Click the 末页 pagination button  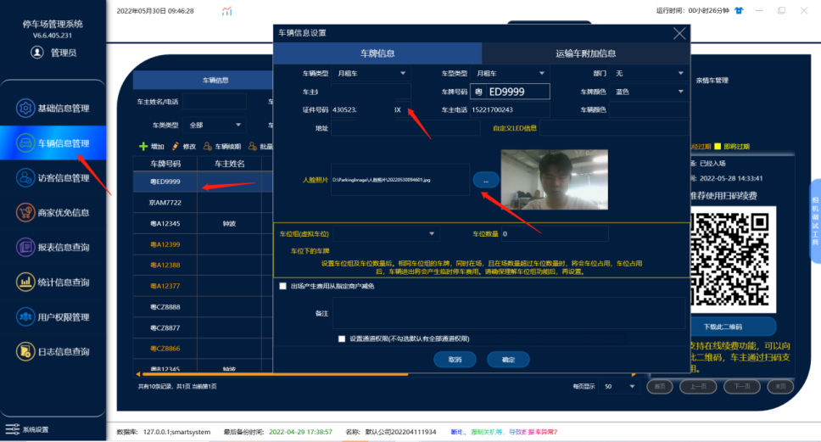780,387
